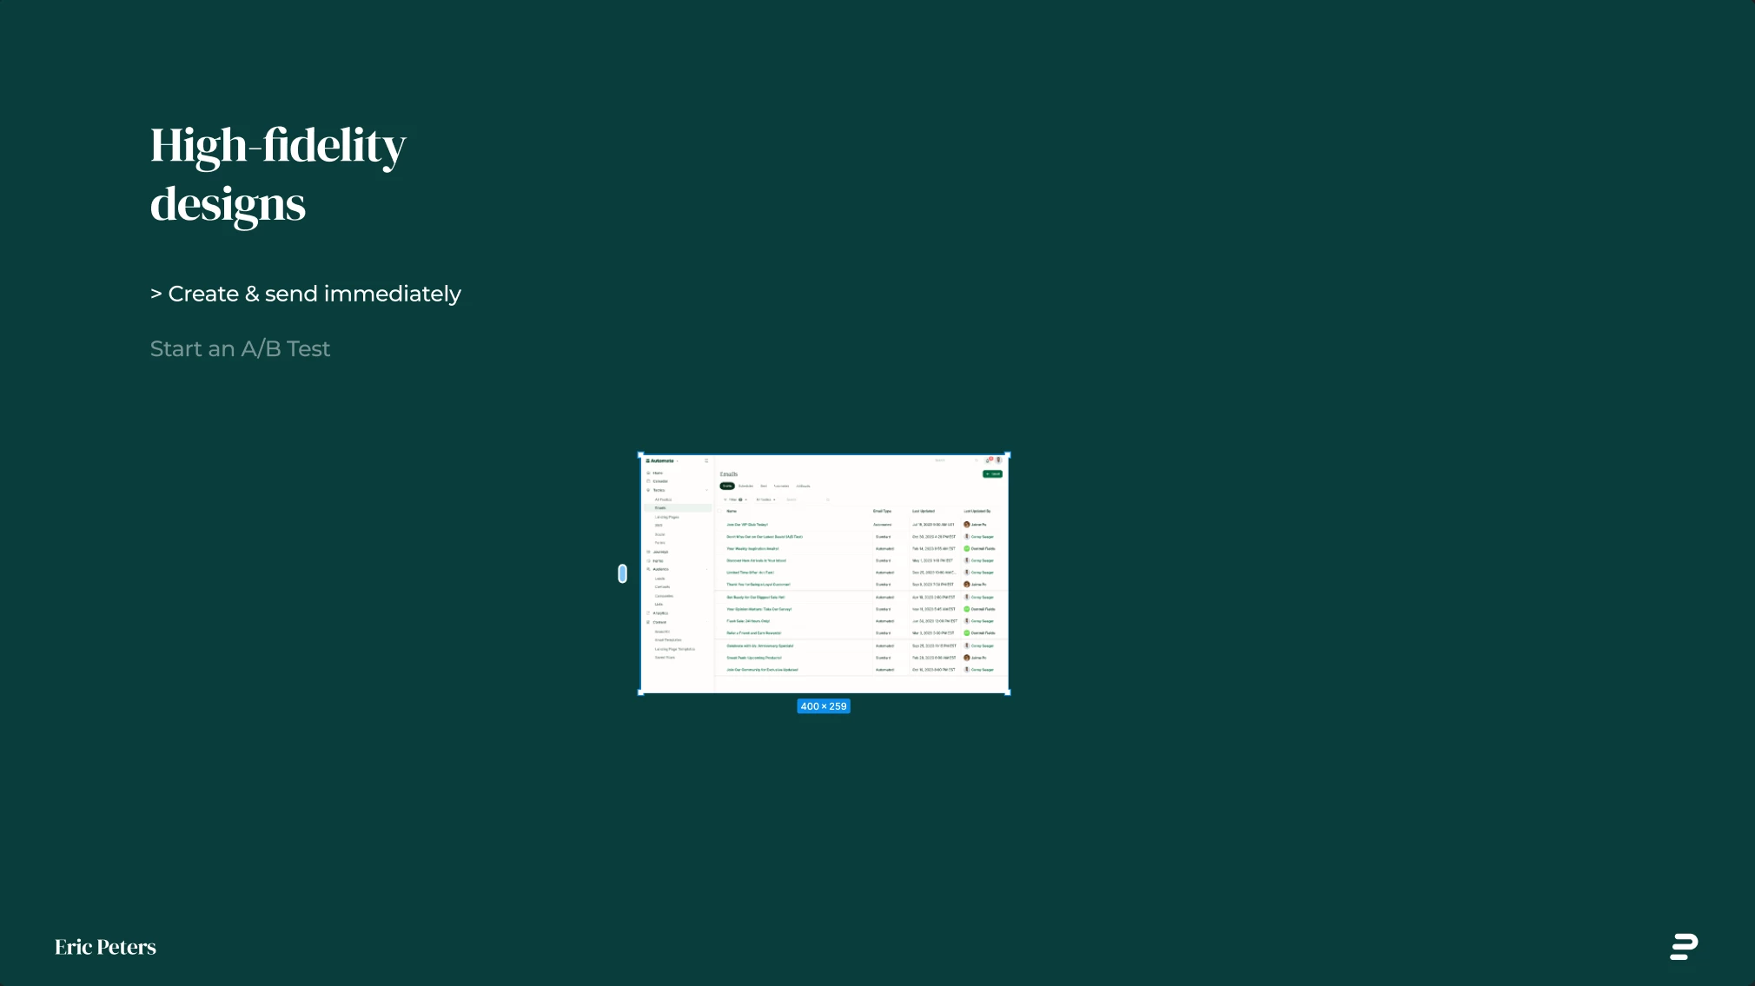Open the notification bell in the mockup header
Image resolution: width=1755 pixels, height=986 pixels.
[987, 460]
